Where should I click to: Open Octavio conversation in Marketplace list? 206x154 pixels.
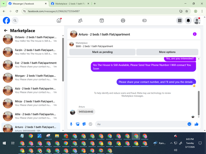[x=31, y=39]
